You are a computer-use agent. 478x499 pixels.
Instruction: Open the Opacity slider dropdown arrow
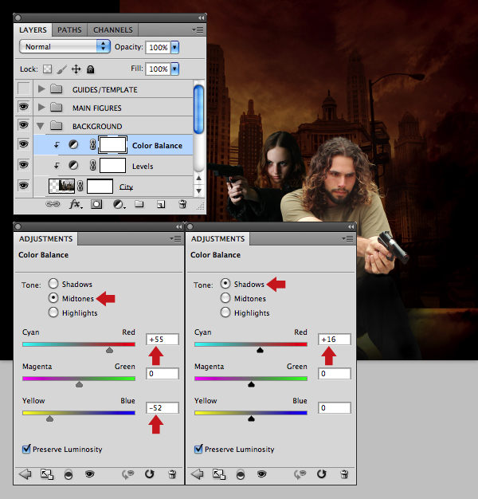(174, 47)
